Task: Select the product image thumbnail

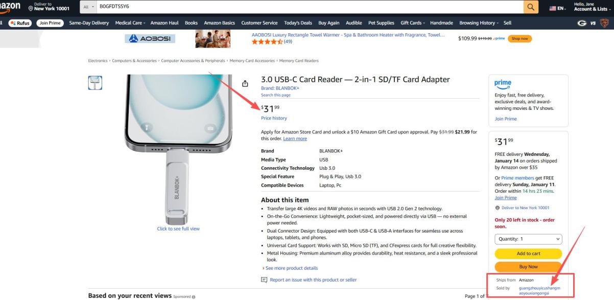Action: [x=95, y=83]
